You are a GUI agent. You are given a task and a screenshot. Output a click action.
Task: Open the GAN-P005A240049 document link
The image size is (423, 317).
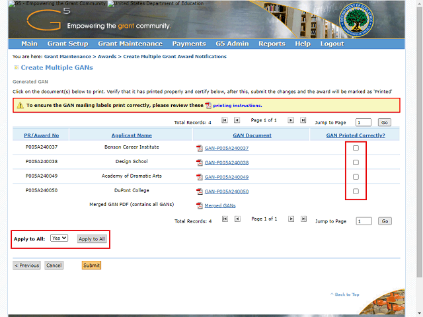point(227,177)
